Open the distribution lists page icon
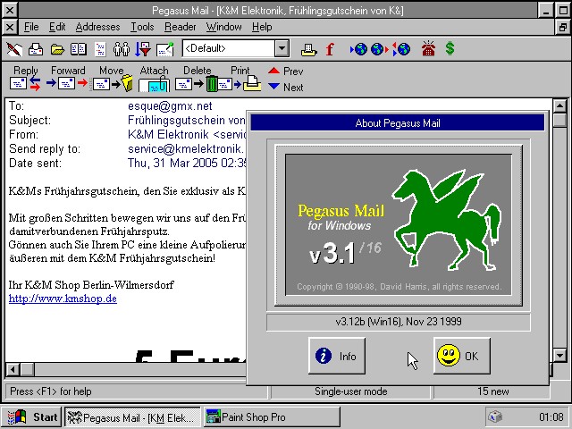Image resolution: width=572 pixels, height=429 pixels. coord(100,49)
